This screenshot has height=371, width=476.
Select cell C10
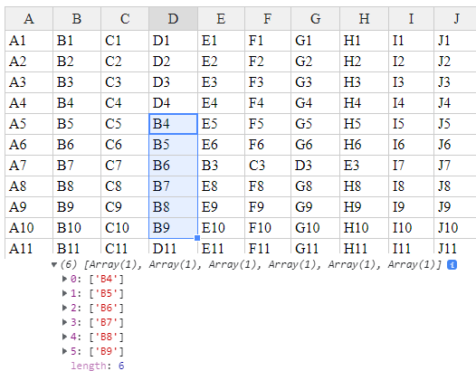click(125, 228)
